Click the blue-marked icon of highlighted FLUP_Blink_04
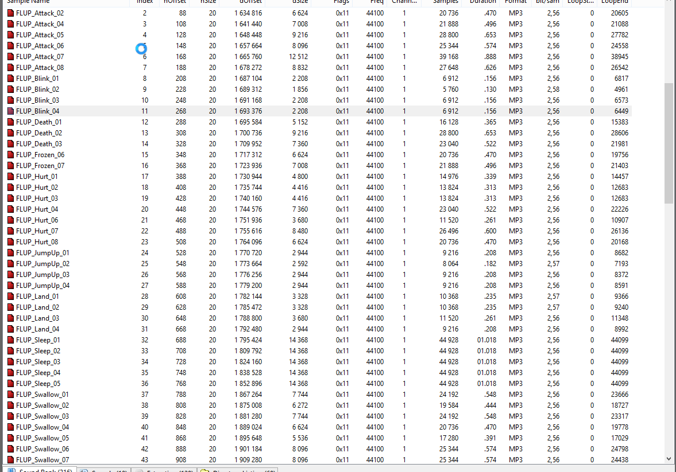 (11, 111)
